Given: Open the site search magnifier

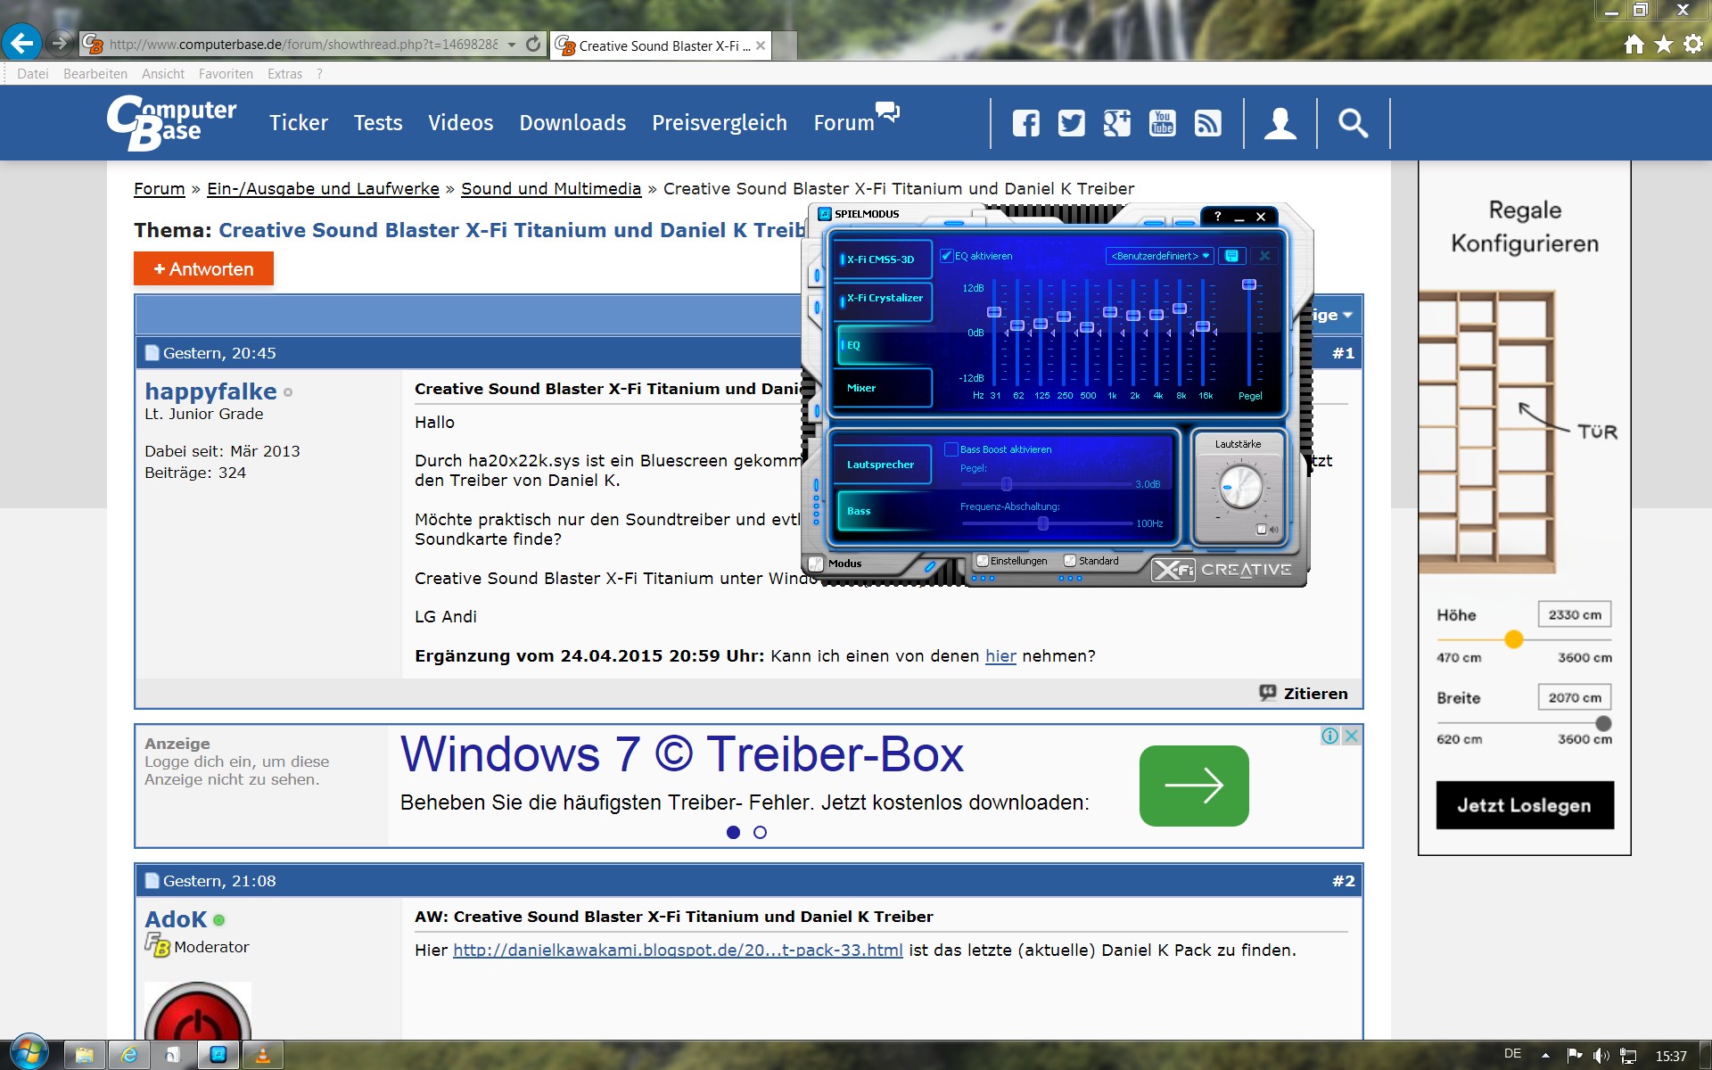Looking at the screenshot, I should pos(1352,123).
